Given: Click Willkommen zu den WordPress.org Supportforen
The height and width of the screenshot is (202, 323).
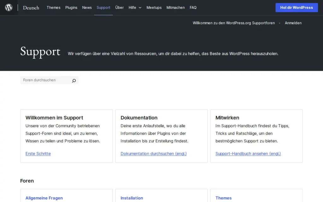Looking at the screenshot, I should pos(234,23).
